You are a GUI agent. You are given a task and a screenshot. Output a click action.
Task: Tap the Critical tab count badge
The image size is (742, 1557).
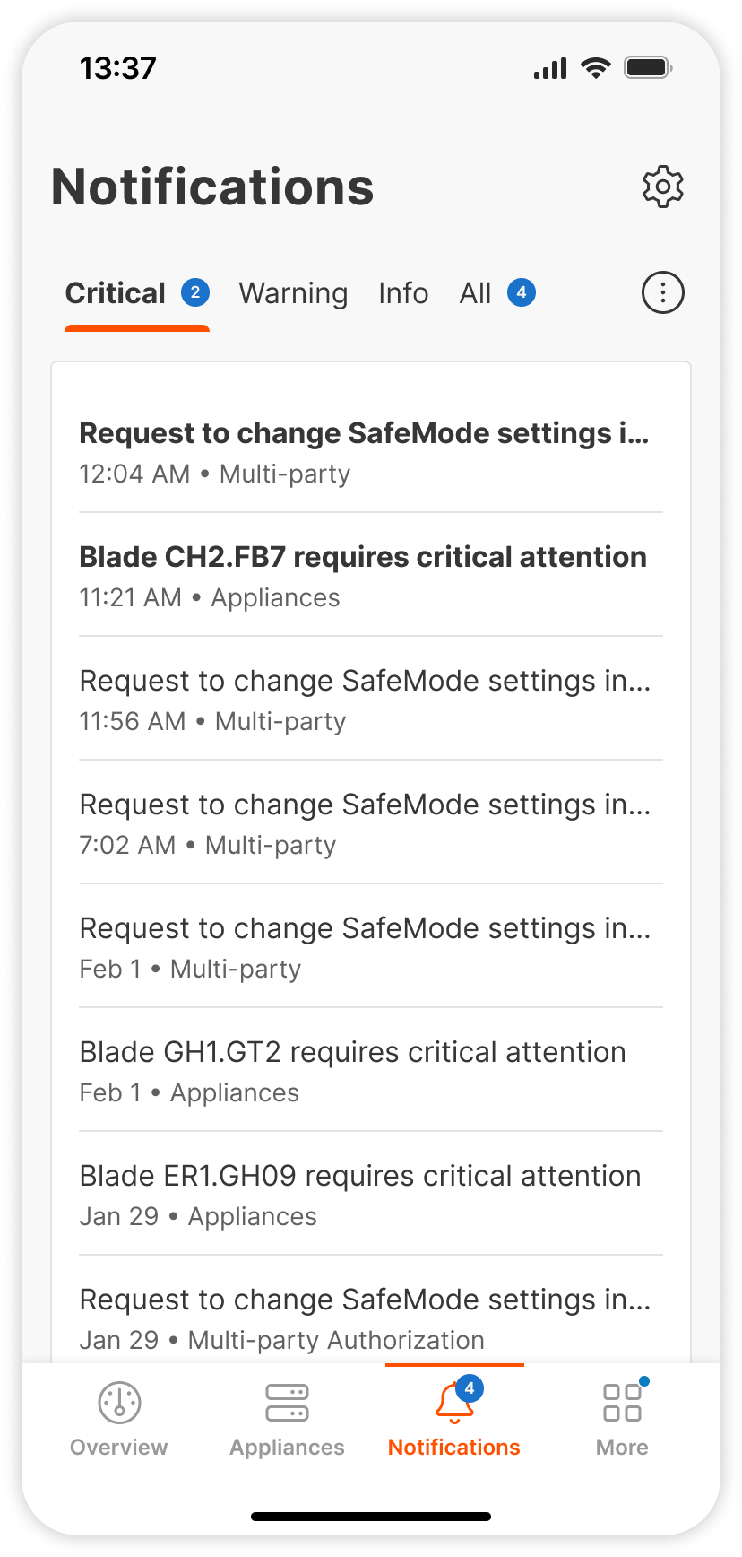click(195, 292)
